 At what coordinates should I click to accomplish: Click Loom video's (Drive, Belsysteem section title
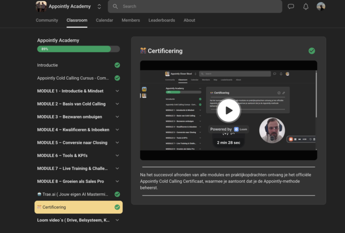pos(73,220)
